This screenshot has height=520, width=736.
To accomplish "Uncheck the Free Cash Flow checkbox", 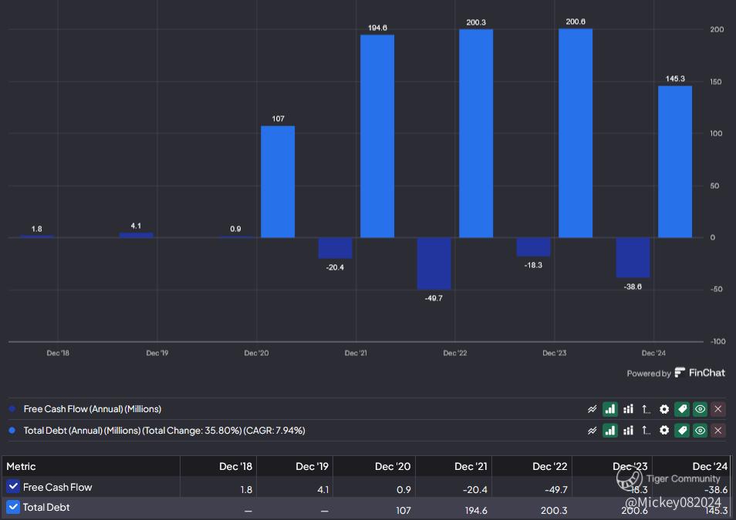I will [13, 487].
